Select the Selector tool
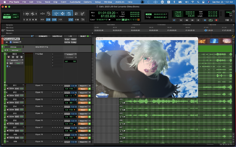The image size is (236, 147). pos(63,14)
